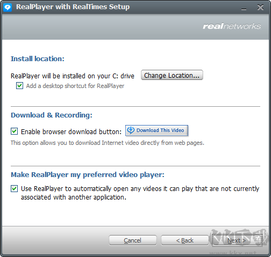Click the download arrow icon on Download This Video
Viewport: 271px width, 257px height.
131,130
